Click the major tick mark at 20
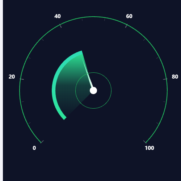181x181 pixels. pos(22,79)
